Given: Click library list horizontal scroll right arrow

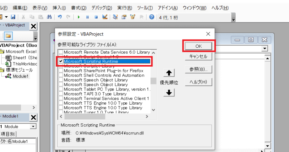Looking at the screenshot, I should click(x=147, y=117).
